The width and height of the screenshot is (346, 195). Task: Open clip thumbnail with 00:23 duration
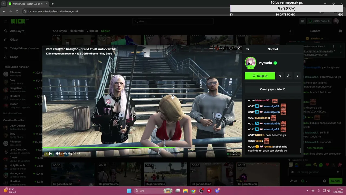tap(258, 174)
